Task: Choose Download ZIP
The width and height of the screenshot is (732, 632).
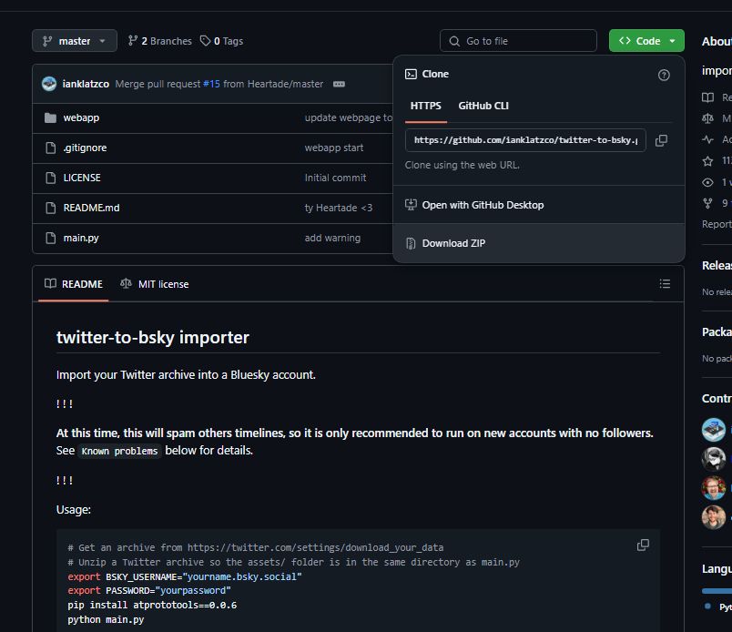Action: 538,243
